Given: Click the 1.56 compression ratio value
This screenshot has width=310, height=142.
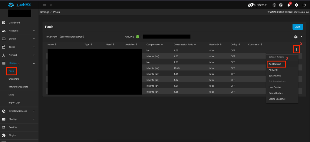Looking at the screenshot, I should click(x=176, y=92).
